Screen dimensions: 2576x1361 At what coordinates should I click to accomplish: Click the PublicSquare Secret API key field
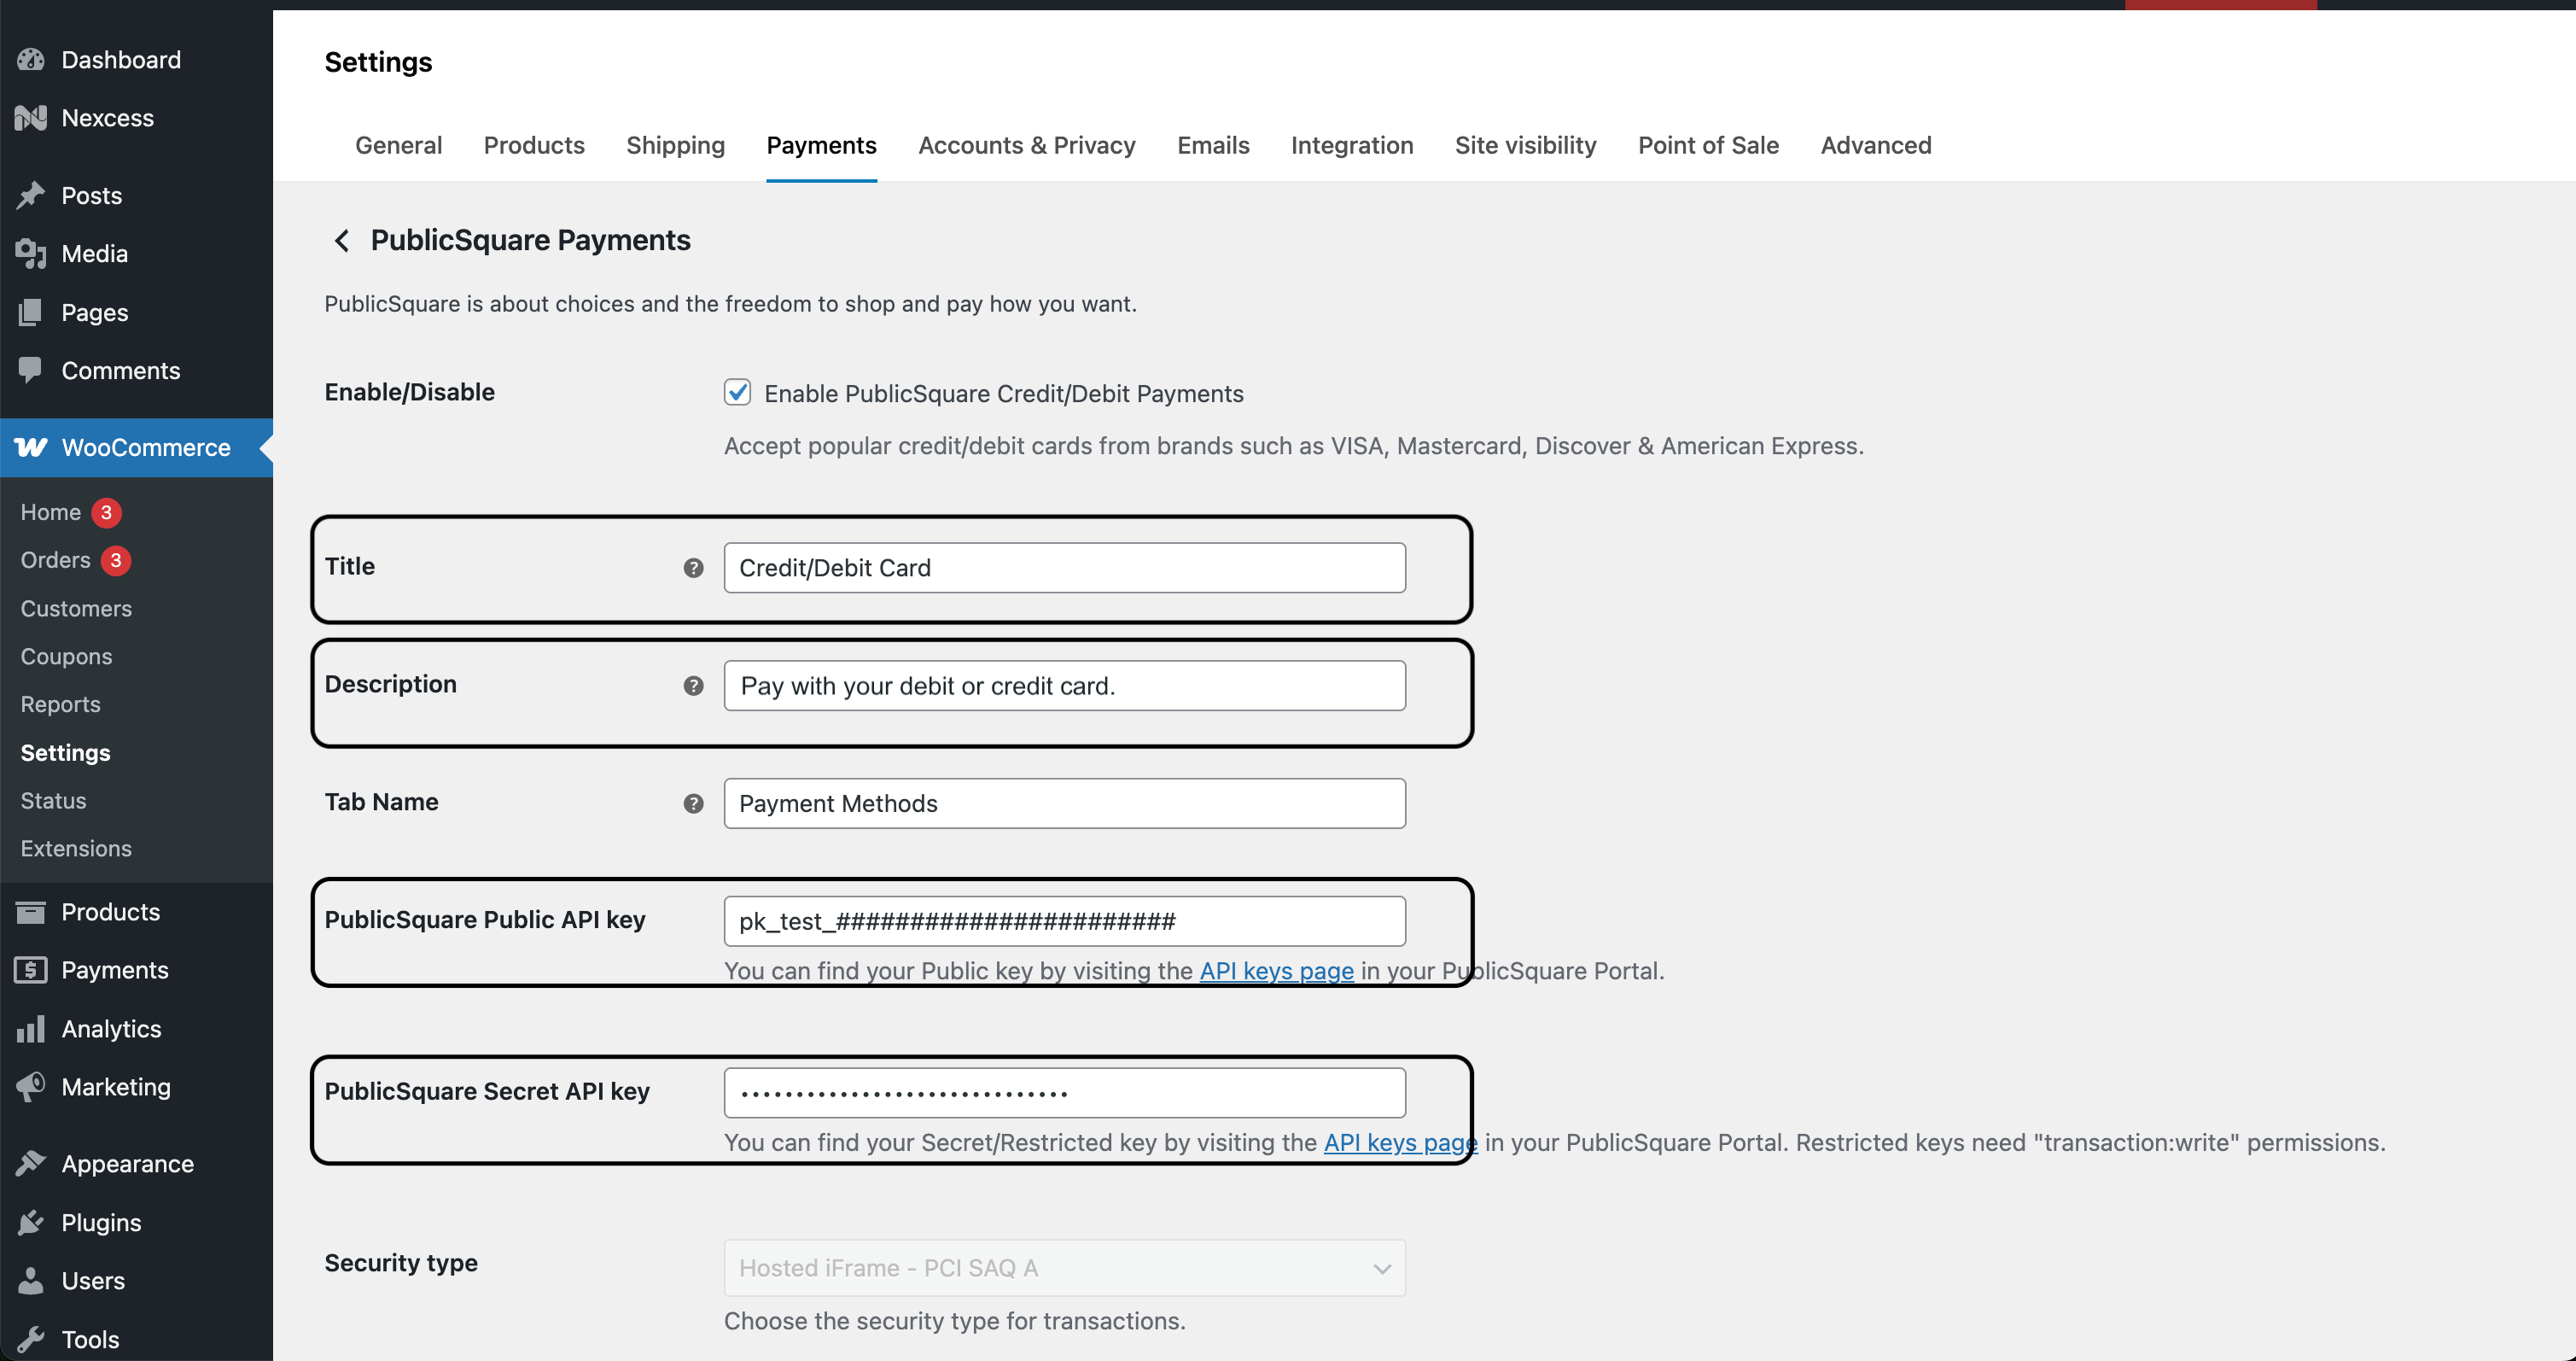(x=1064, y=1093)
